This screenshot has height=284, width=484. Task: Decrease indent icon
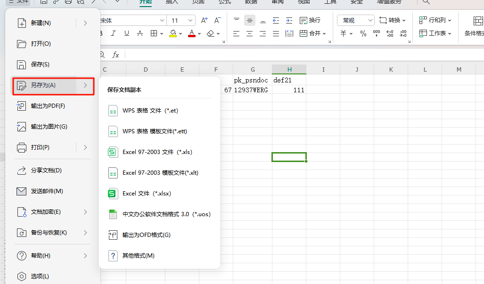coord(276,20)
